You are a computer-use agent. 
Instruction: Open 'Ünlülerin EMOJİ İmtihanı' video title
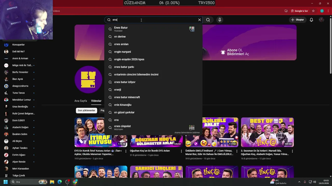209,152
